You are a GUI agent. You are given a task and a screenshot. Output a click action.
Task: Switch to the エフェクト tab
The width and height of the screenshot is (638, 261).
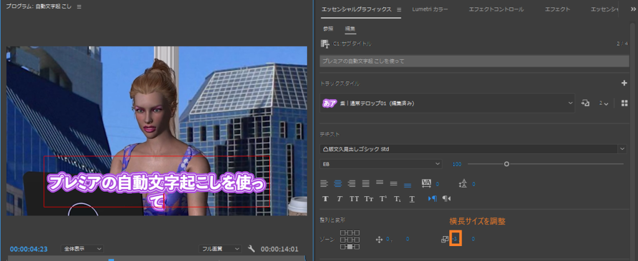[558, 9]
